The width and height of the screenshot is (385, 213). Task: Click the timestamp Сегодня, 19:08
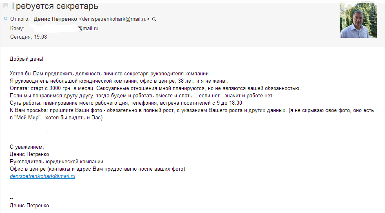[29, 37]
